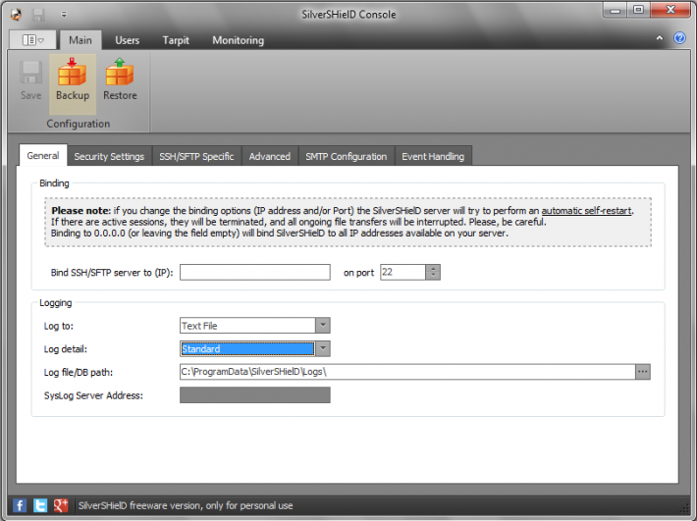Click the 'Log detail:' label

[x=66, y=349]
